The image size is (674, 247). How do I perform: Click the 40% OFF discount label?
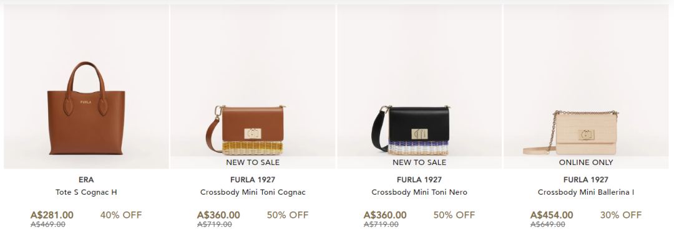[121, 215]
